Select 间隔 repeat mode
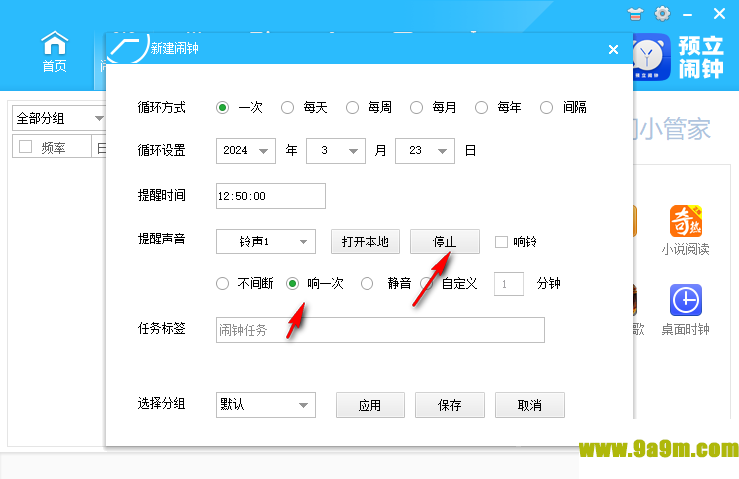 pyautogui.click(x=546, y=108)
